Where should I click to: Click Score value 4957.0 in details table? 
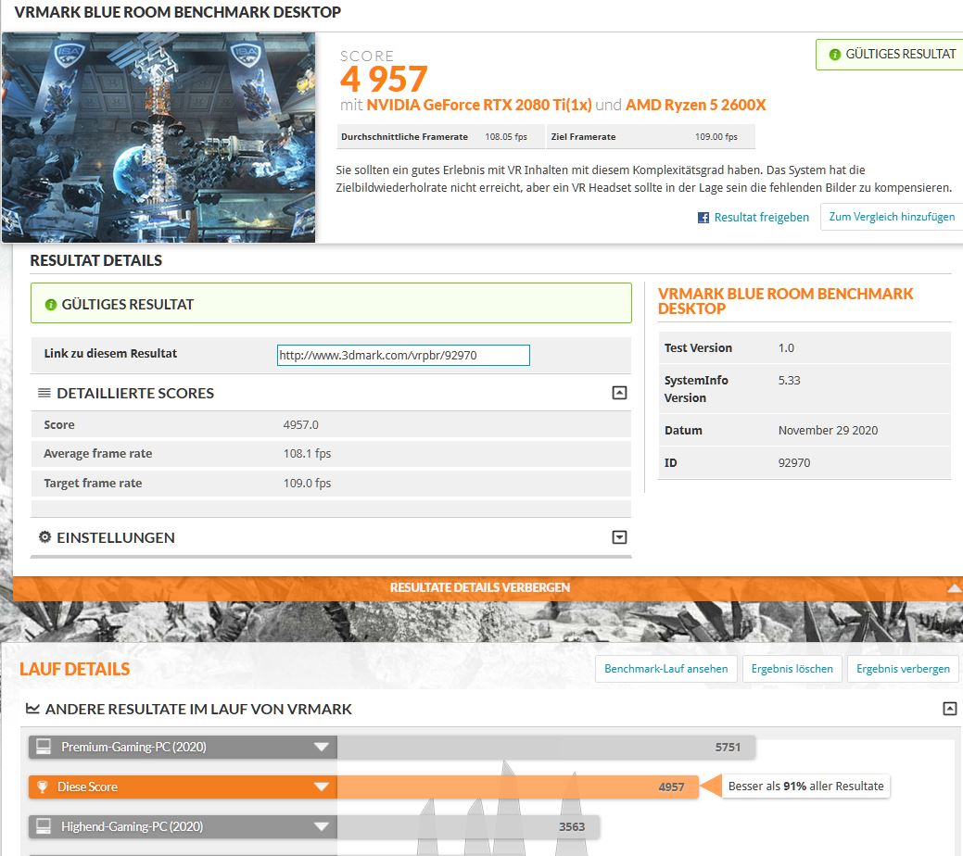301,425
